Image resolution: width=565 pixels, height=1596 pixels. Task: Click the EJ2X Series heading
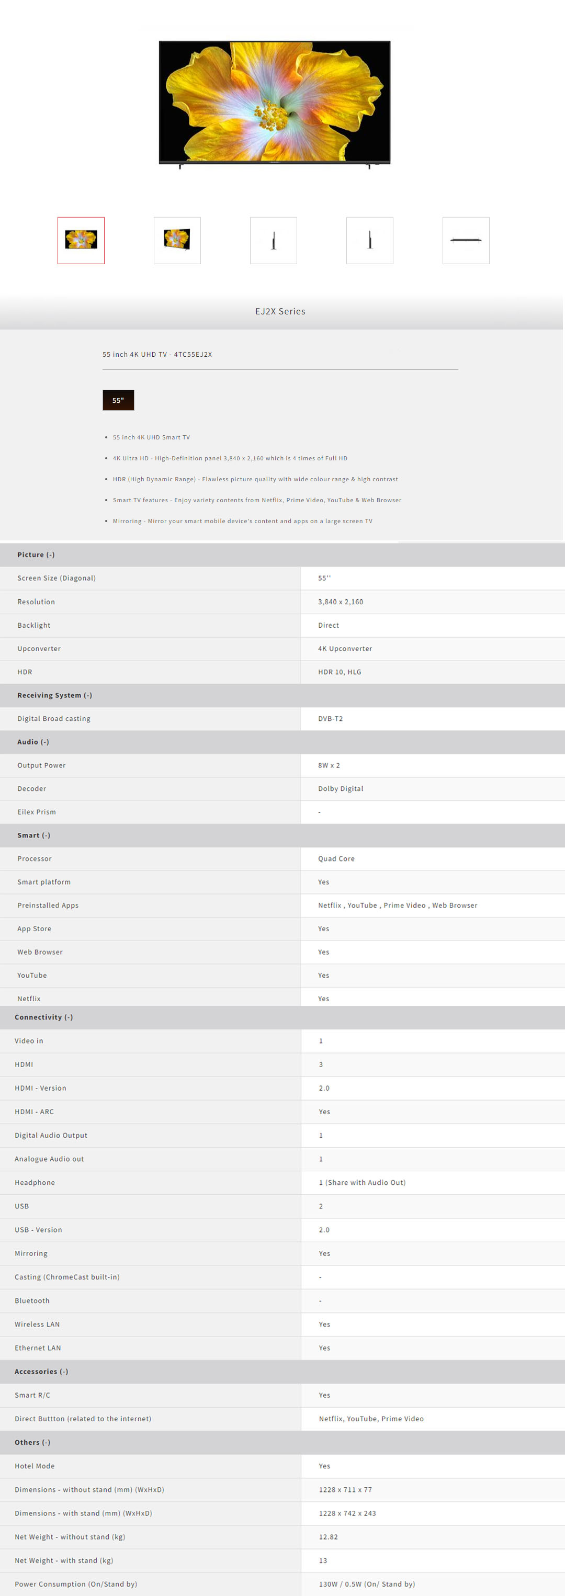click(280, 311)
